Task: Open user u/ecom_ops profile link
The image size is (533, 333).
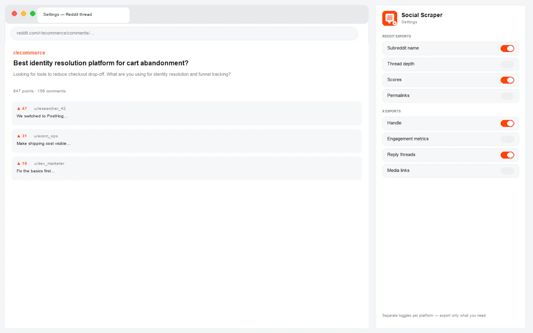Action: click(x=46, y=136)
